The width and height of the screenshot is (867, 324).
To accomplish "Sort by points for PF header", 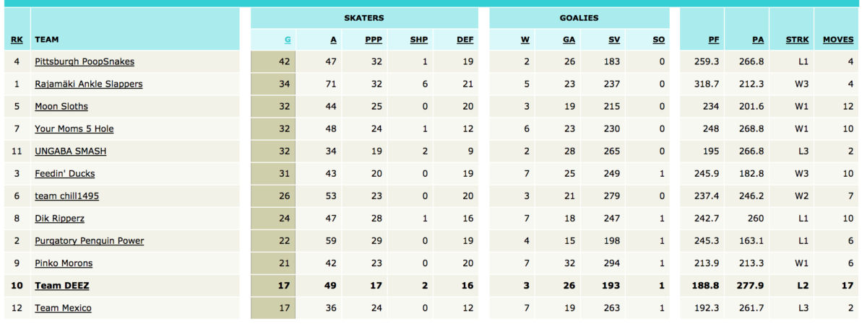I will point(713,40).
